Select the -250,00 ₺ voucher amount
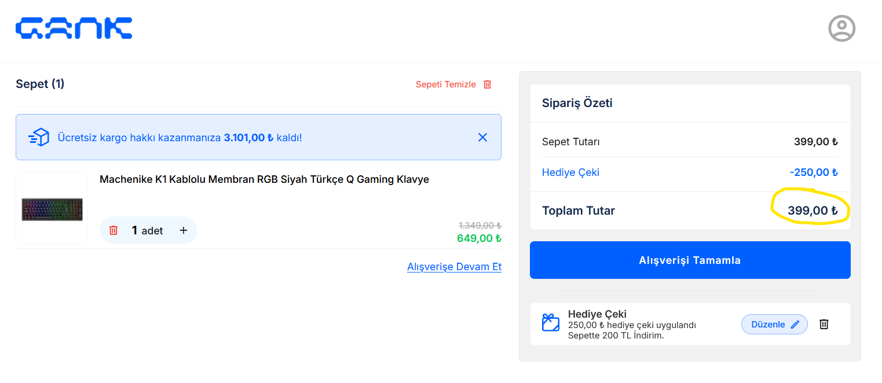 (x=814, y=172)
